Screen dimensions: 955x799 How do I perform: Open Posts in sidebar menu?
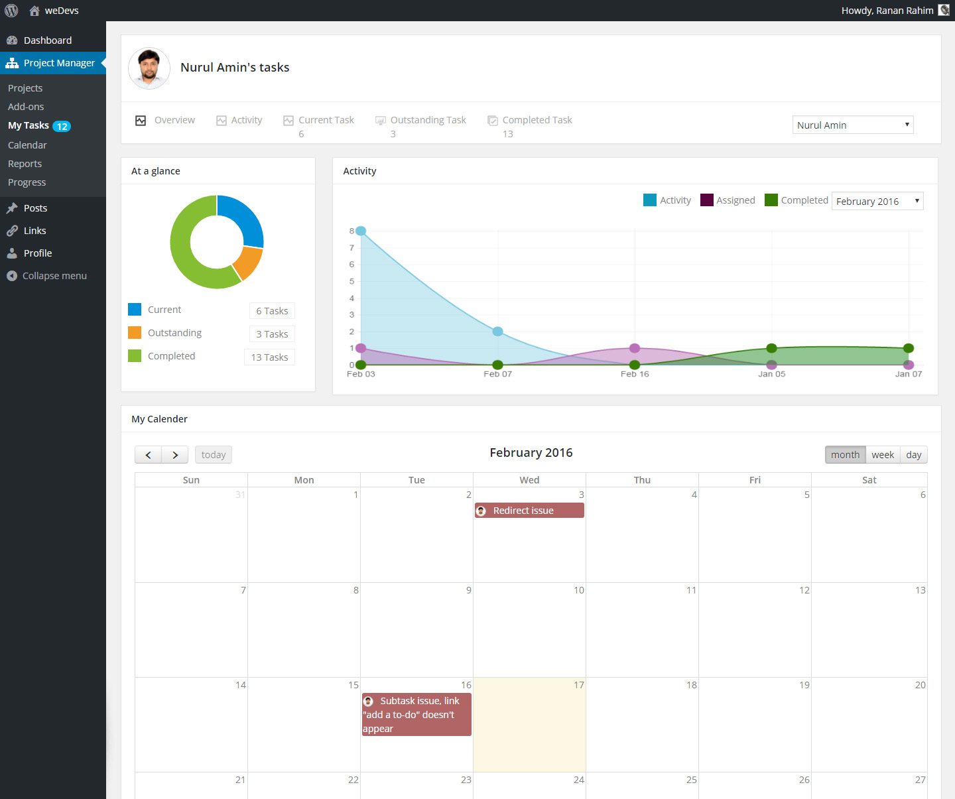pos(53,208)
